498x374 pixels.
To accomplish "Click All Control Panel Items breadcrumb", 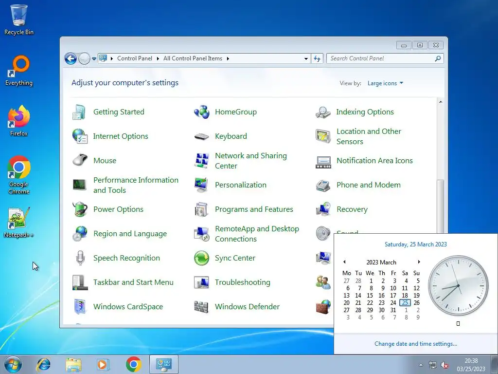I will (x=193, y=58).
